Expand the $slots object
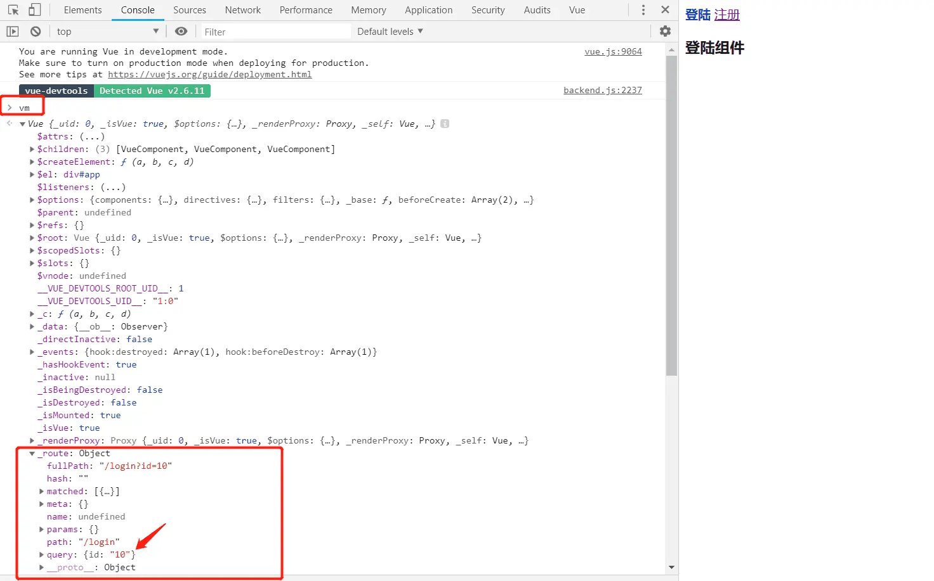The height and width of the screenshot is (581, 934). (x=32, y=264)
